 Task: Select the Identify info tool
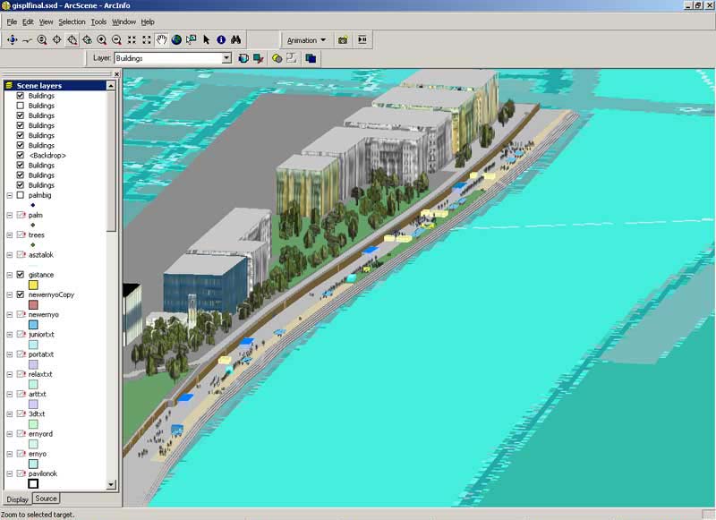[x=221, y=39]
